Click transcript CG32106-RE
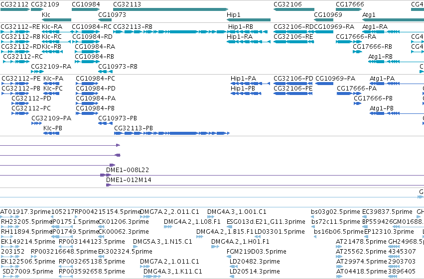This screenshot has height=279, width=424. pos(293,37)
